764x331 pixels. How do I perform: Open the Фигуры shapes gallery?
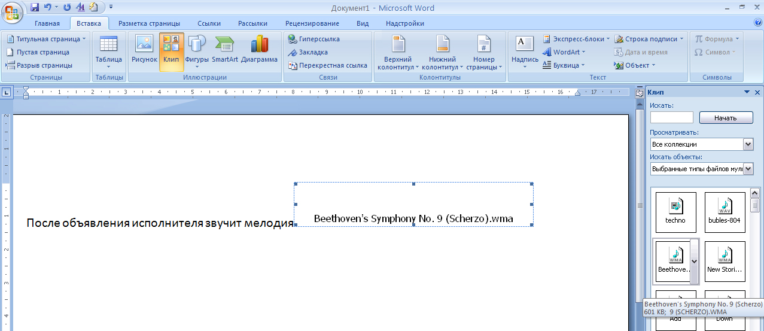click(x=197, y=51)
